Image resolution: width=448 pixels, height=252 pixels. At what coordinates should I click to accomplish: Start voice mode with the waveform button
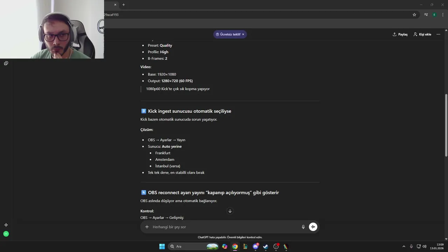coord(313,227)
